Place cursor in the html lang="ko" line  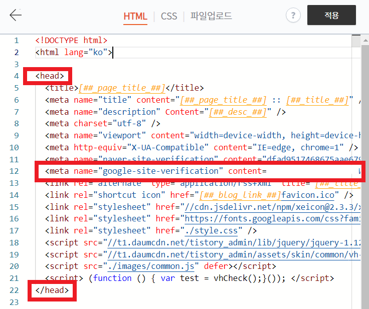coord(74,52)
